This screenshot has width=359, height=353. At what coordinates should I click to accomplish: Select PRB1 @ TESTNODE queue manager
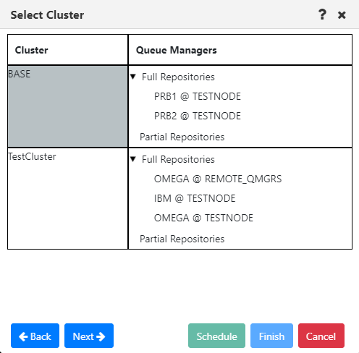(x=198, y=96)
